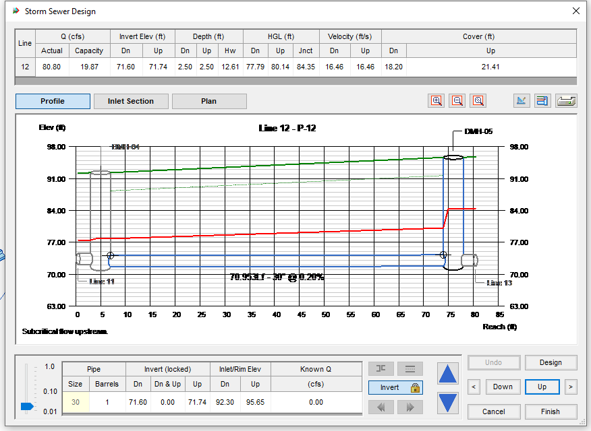Click the forward double-arrow stepper
The height and width of the screenshot is (431, 591).
coord(410,407)
